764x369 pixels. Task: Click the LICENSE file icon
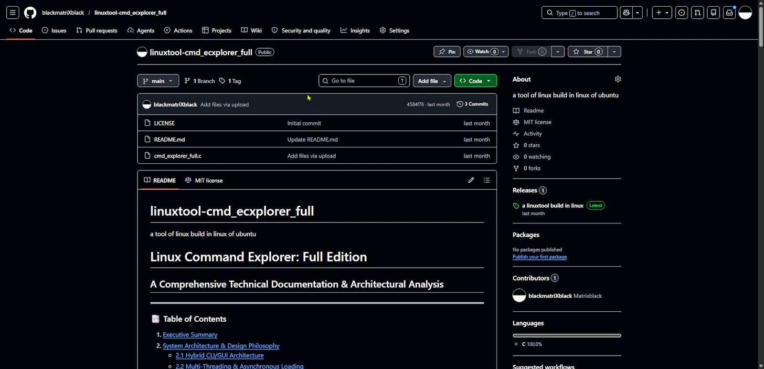148,123
